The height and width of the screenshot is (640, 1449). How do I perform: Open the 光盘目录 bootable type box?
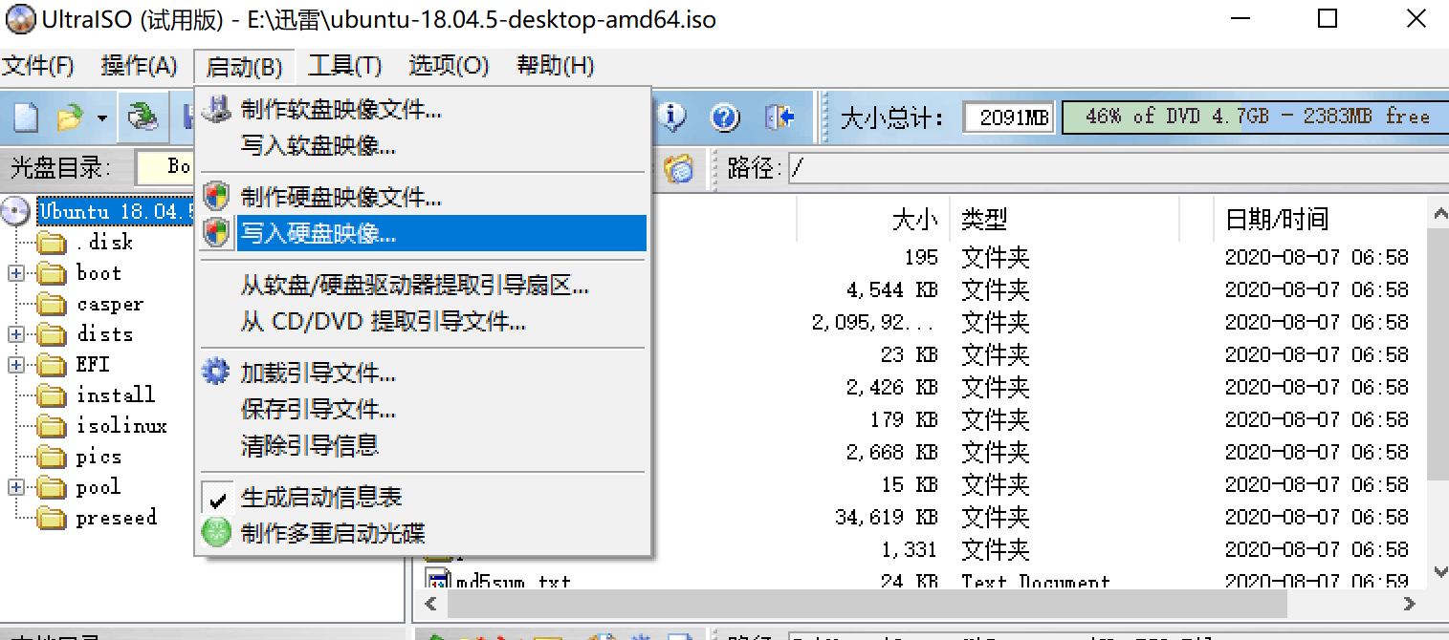tap(165, 167)
